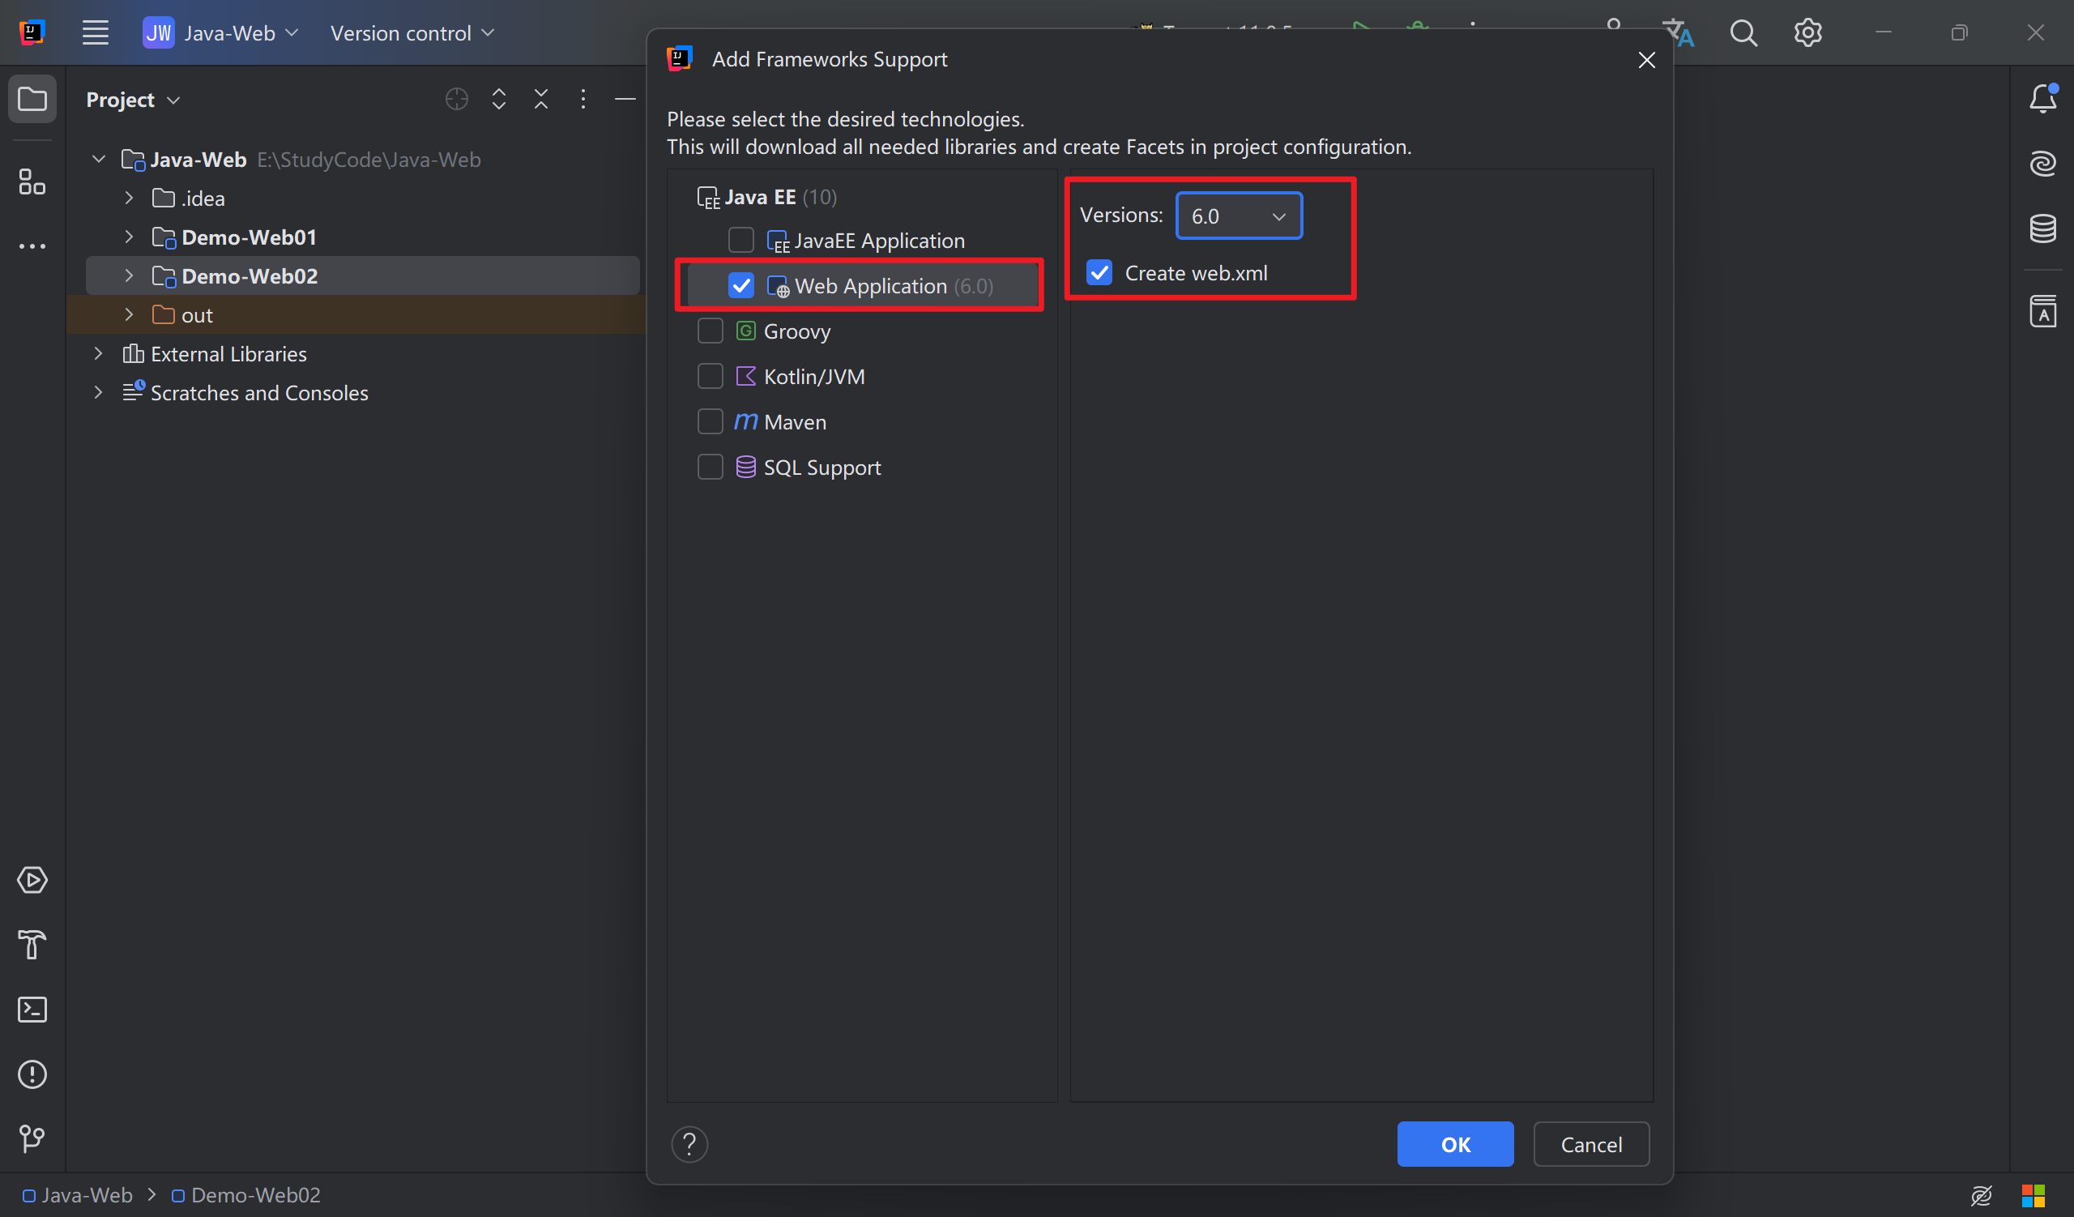Click Cancel in the dialog

(1591, 1144)
